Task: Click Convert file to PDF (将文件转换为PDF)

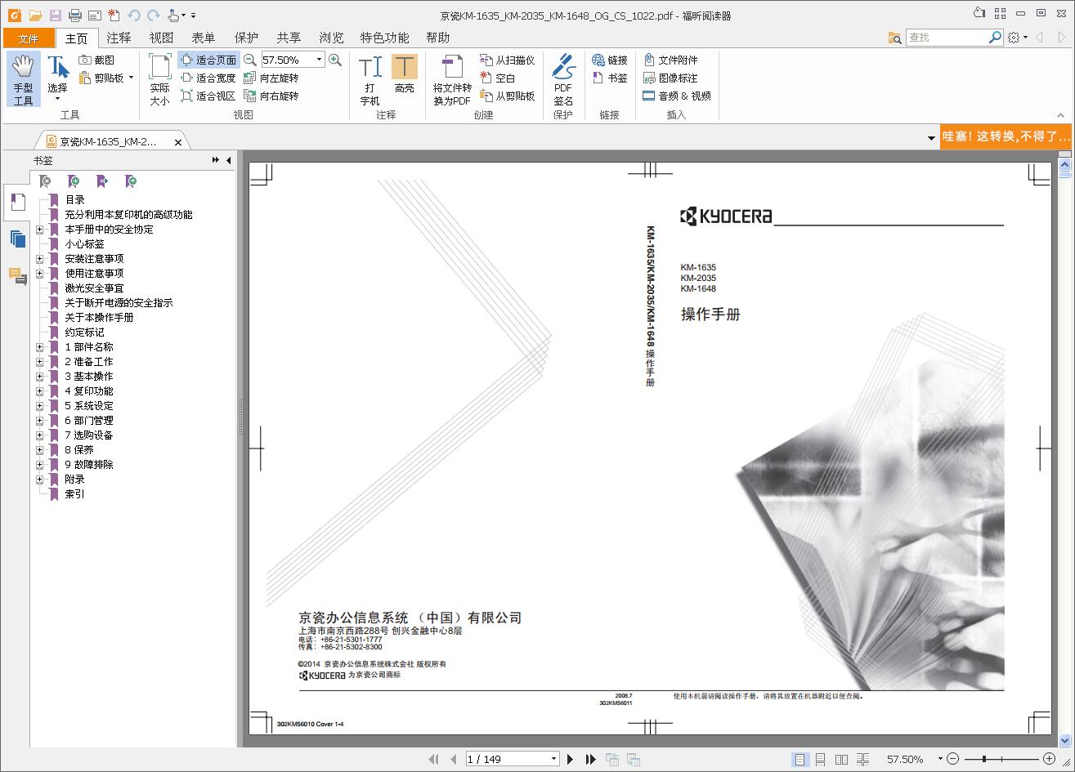Action: coord(452,79)
